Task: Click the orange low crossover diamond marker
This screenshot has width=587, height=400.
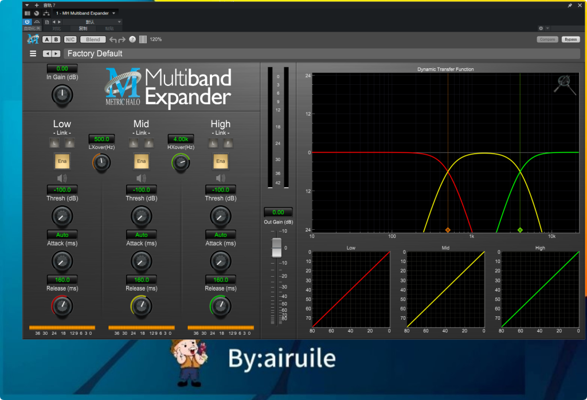Action: tap(448, 230)
